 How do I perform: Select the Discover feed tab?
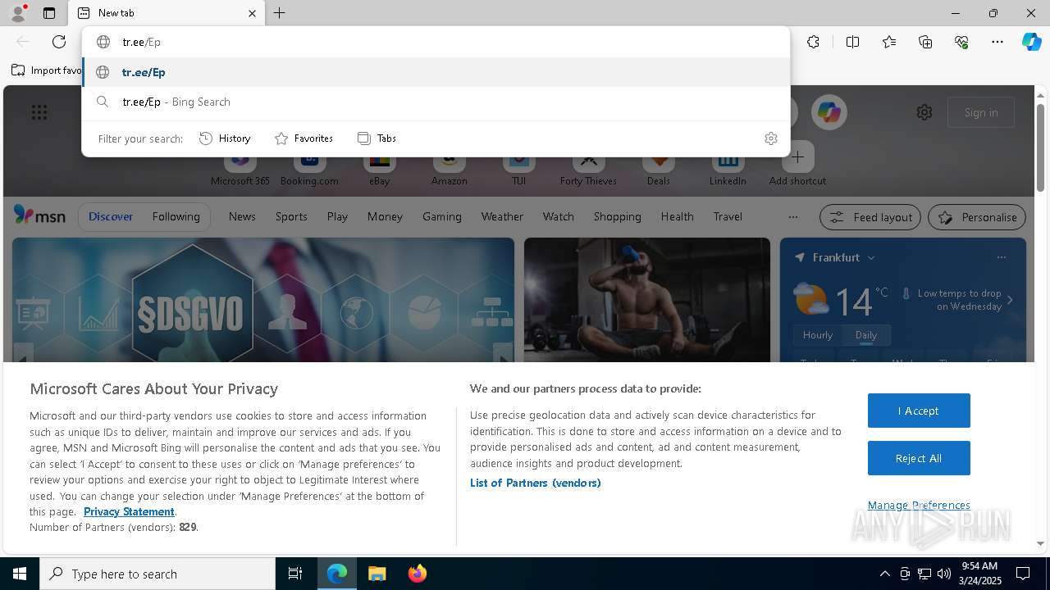(111, 216)
